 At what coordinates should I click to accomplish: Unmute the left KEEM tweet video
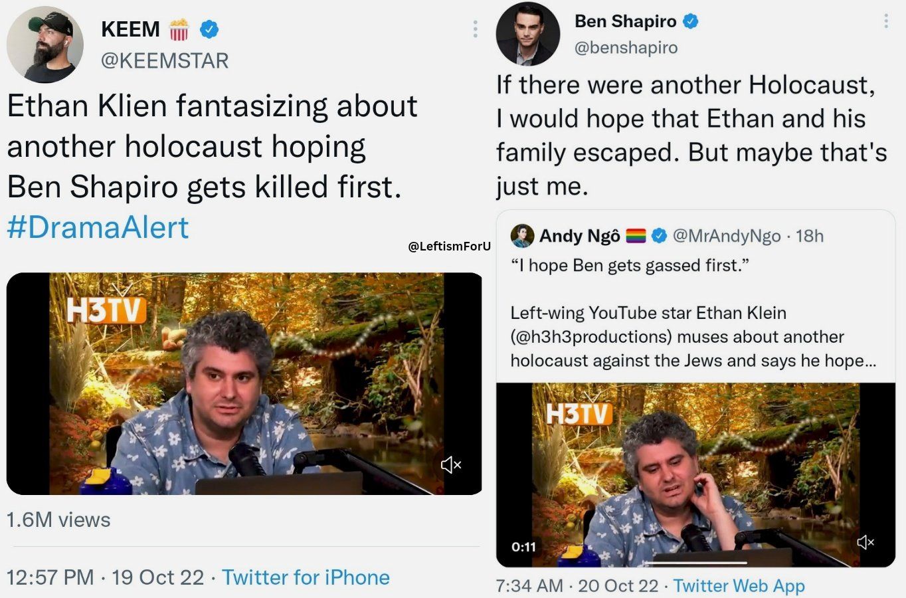tap(450, 464)
